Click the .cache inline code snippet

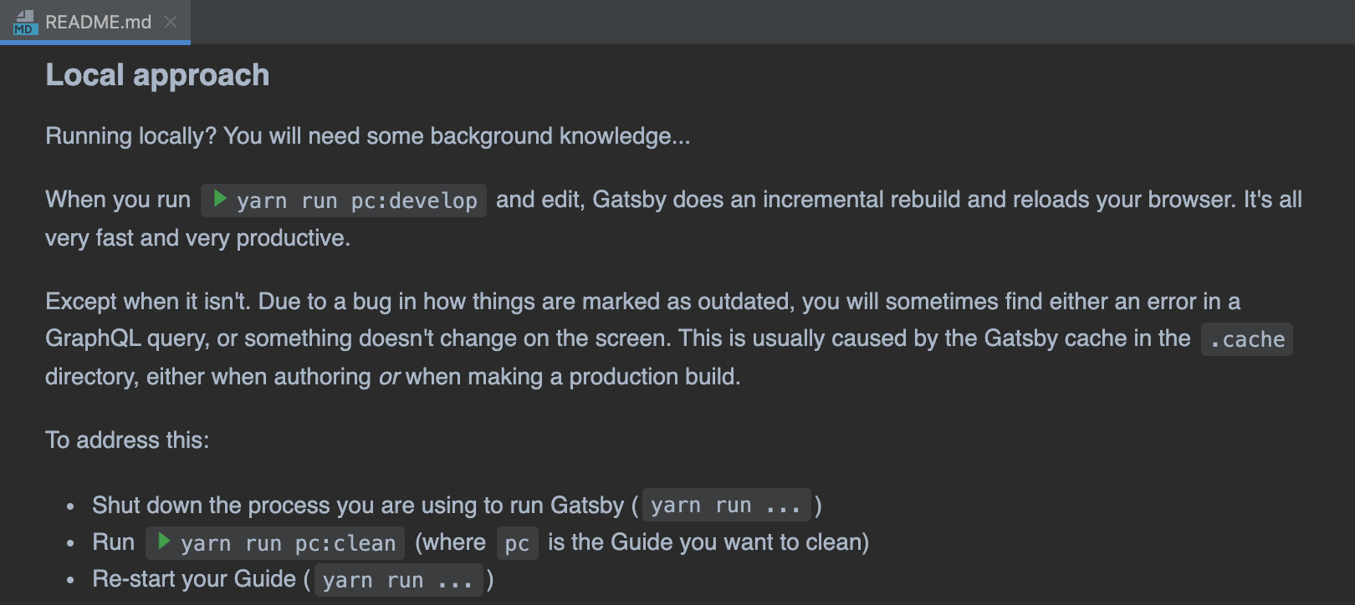click(1246, 339)
